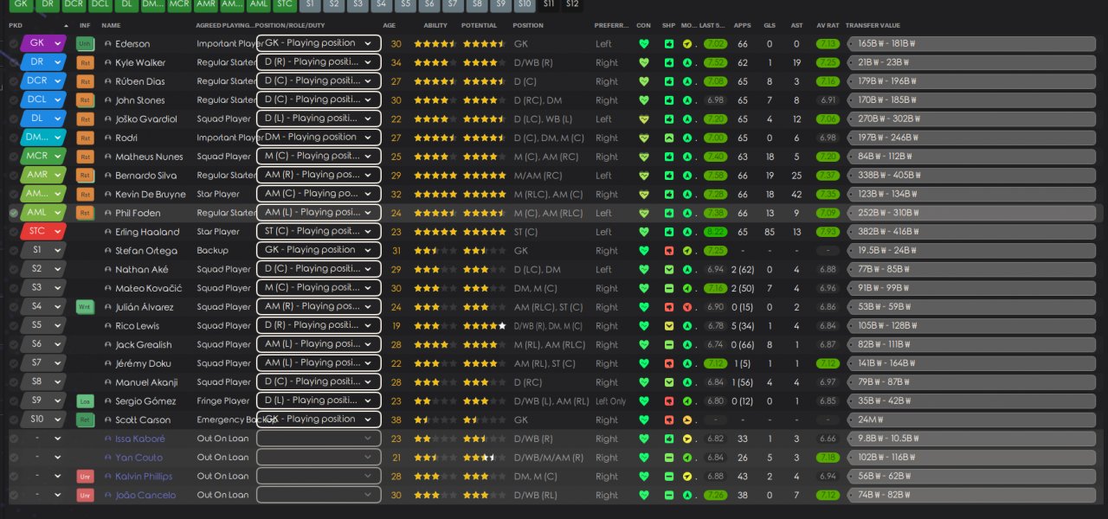The image size is (1108, 519).
Task: Click Scott Carson's 24M transfer value bar
Action: tap(972, 420)
